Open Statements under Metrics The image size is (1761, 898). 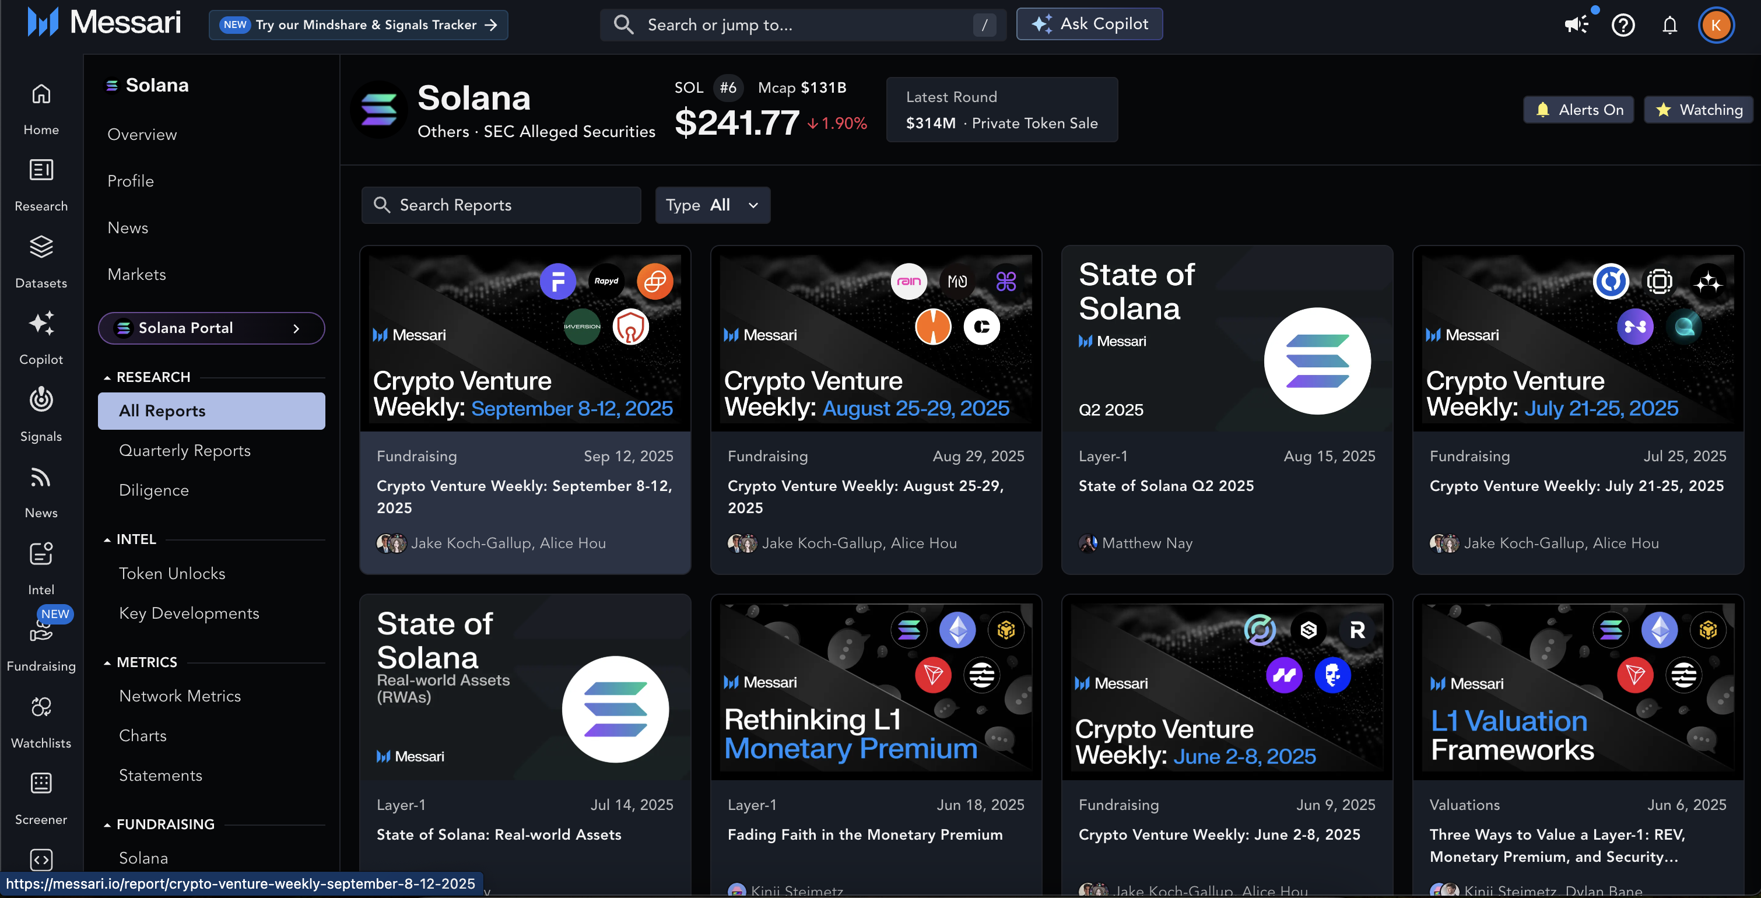[161, 775]
